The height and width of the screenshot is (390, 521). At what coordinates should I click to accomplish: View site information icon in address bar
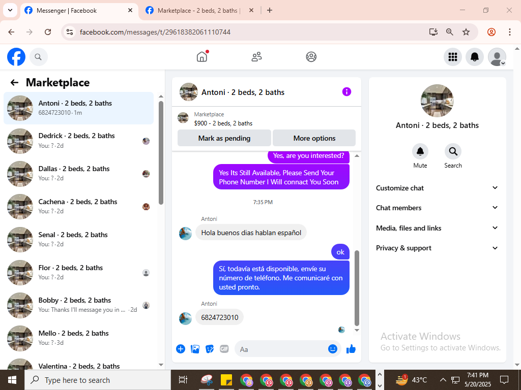(69, 32)
